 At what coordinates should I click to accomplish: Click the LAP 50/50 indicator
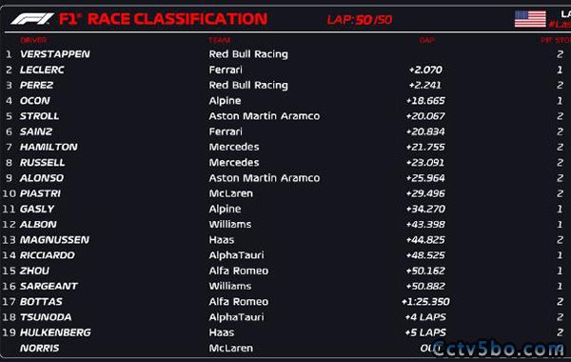(360, 19)
